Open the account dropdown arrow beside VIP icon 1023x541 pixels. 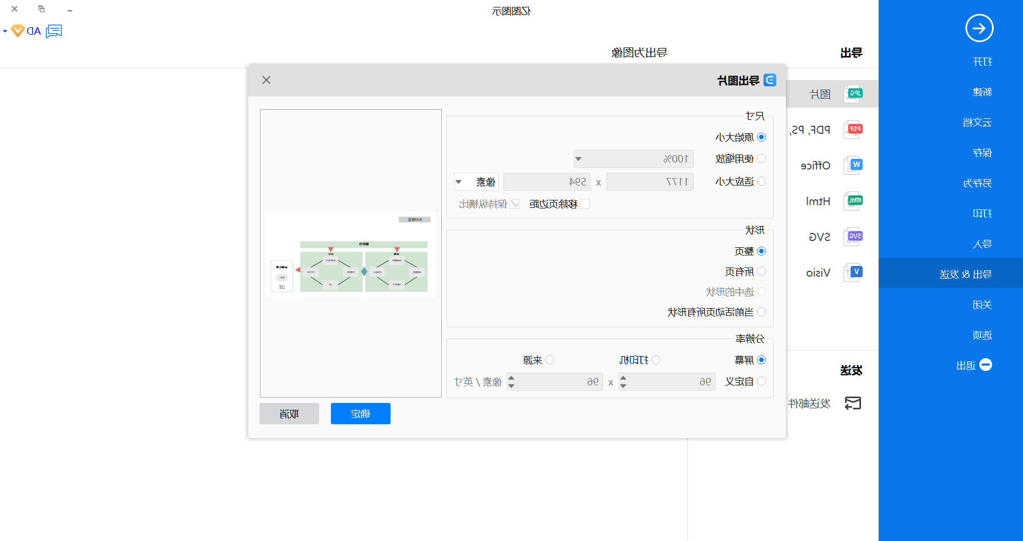5,31
